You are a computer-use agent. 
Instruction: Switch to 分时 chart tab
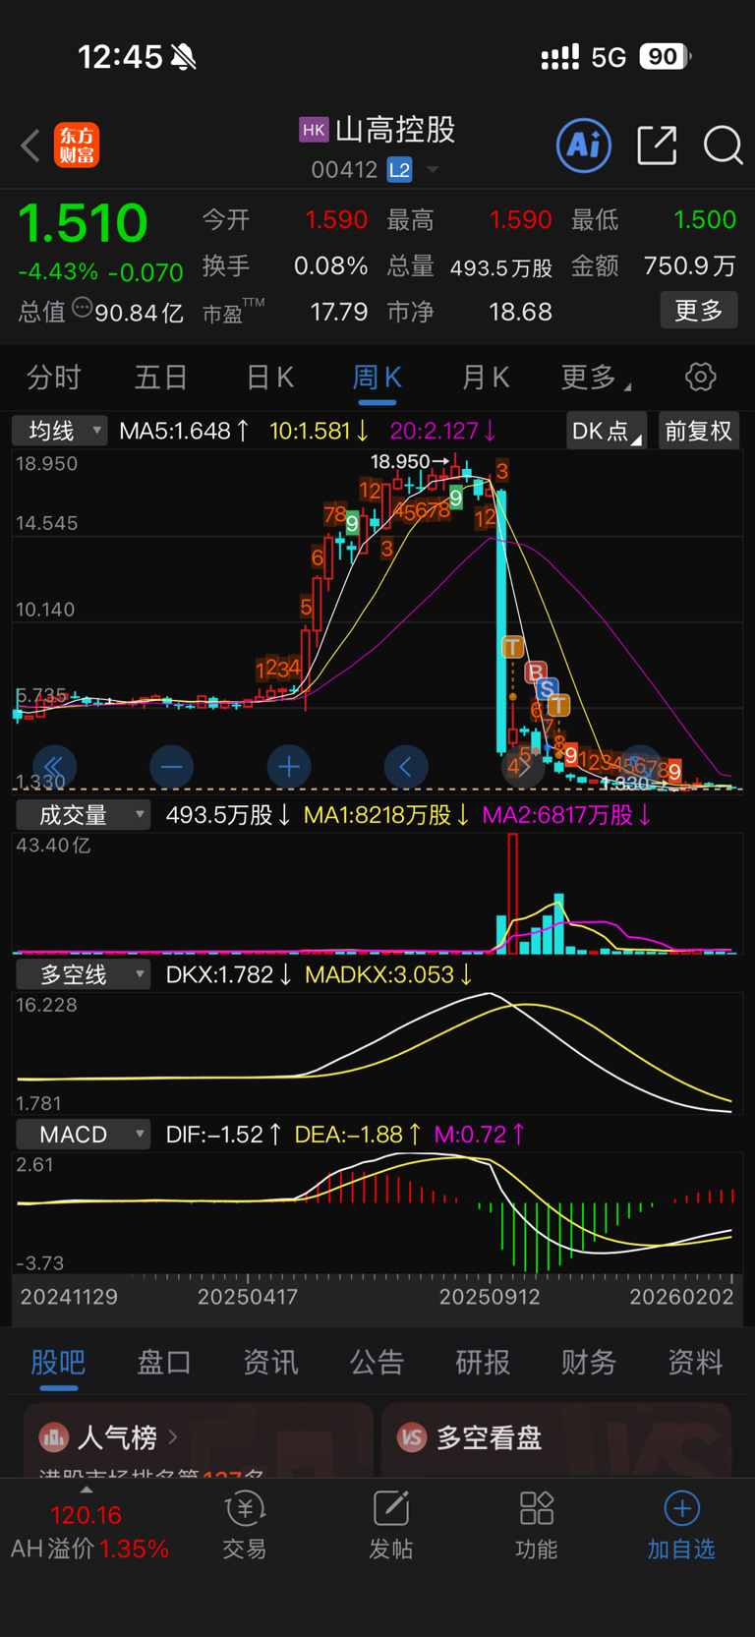[x=54, y=377]
